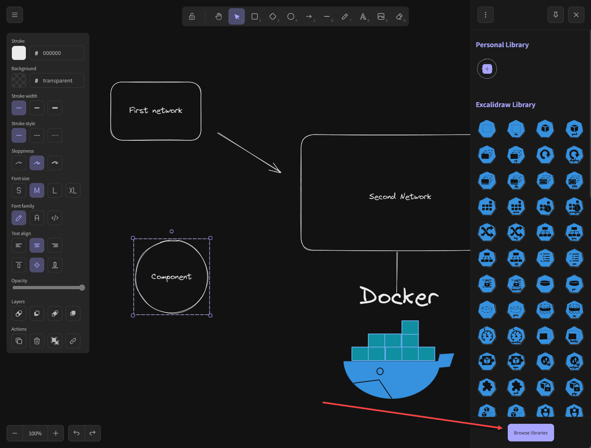Open the main hamburger menu
The width and height of the screenshot is (591, 448).
pyautogui.click(x=15, y=15)
